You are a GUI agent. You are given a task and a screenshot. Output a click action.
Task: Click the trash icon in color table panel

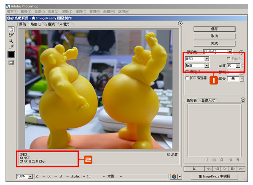point(238,160)
